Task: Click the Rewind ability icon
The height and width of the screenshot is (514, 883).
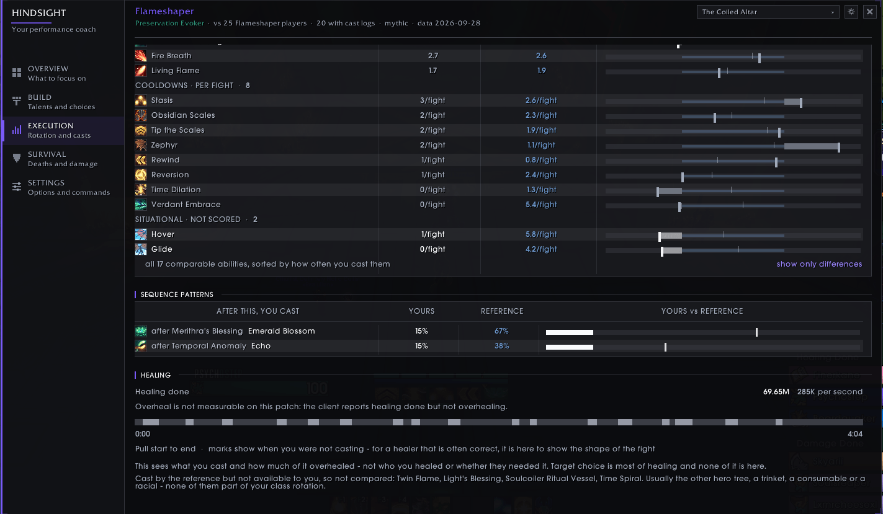Action: coord(141,160)
